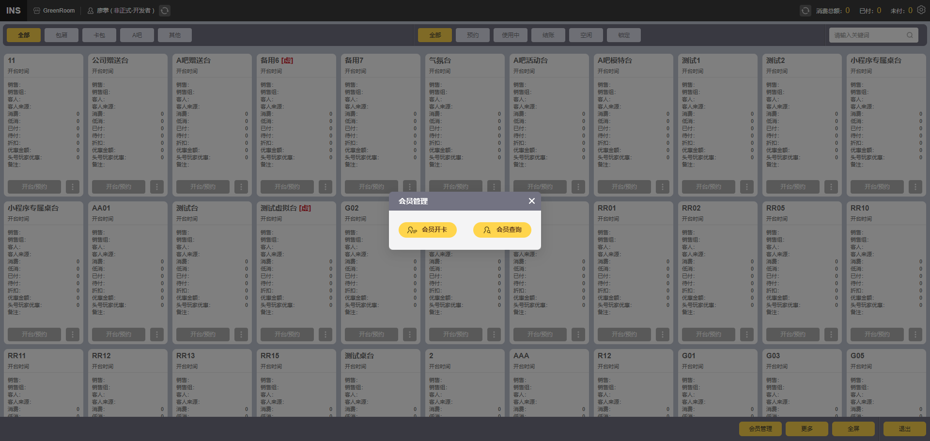
Task: Open the more-options menu on G02
Action: coord(410,334)
